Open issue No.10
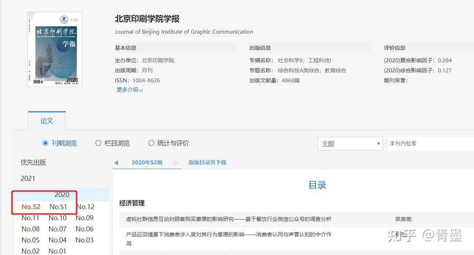The image size is (474, 255). [57, 218]
